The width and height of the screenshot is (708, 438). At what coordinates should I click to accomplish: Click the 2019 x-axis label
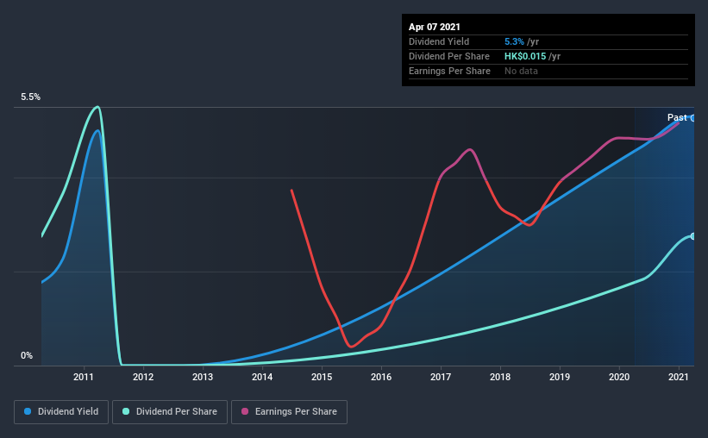coord(560,377)
